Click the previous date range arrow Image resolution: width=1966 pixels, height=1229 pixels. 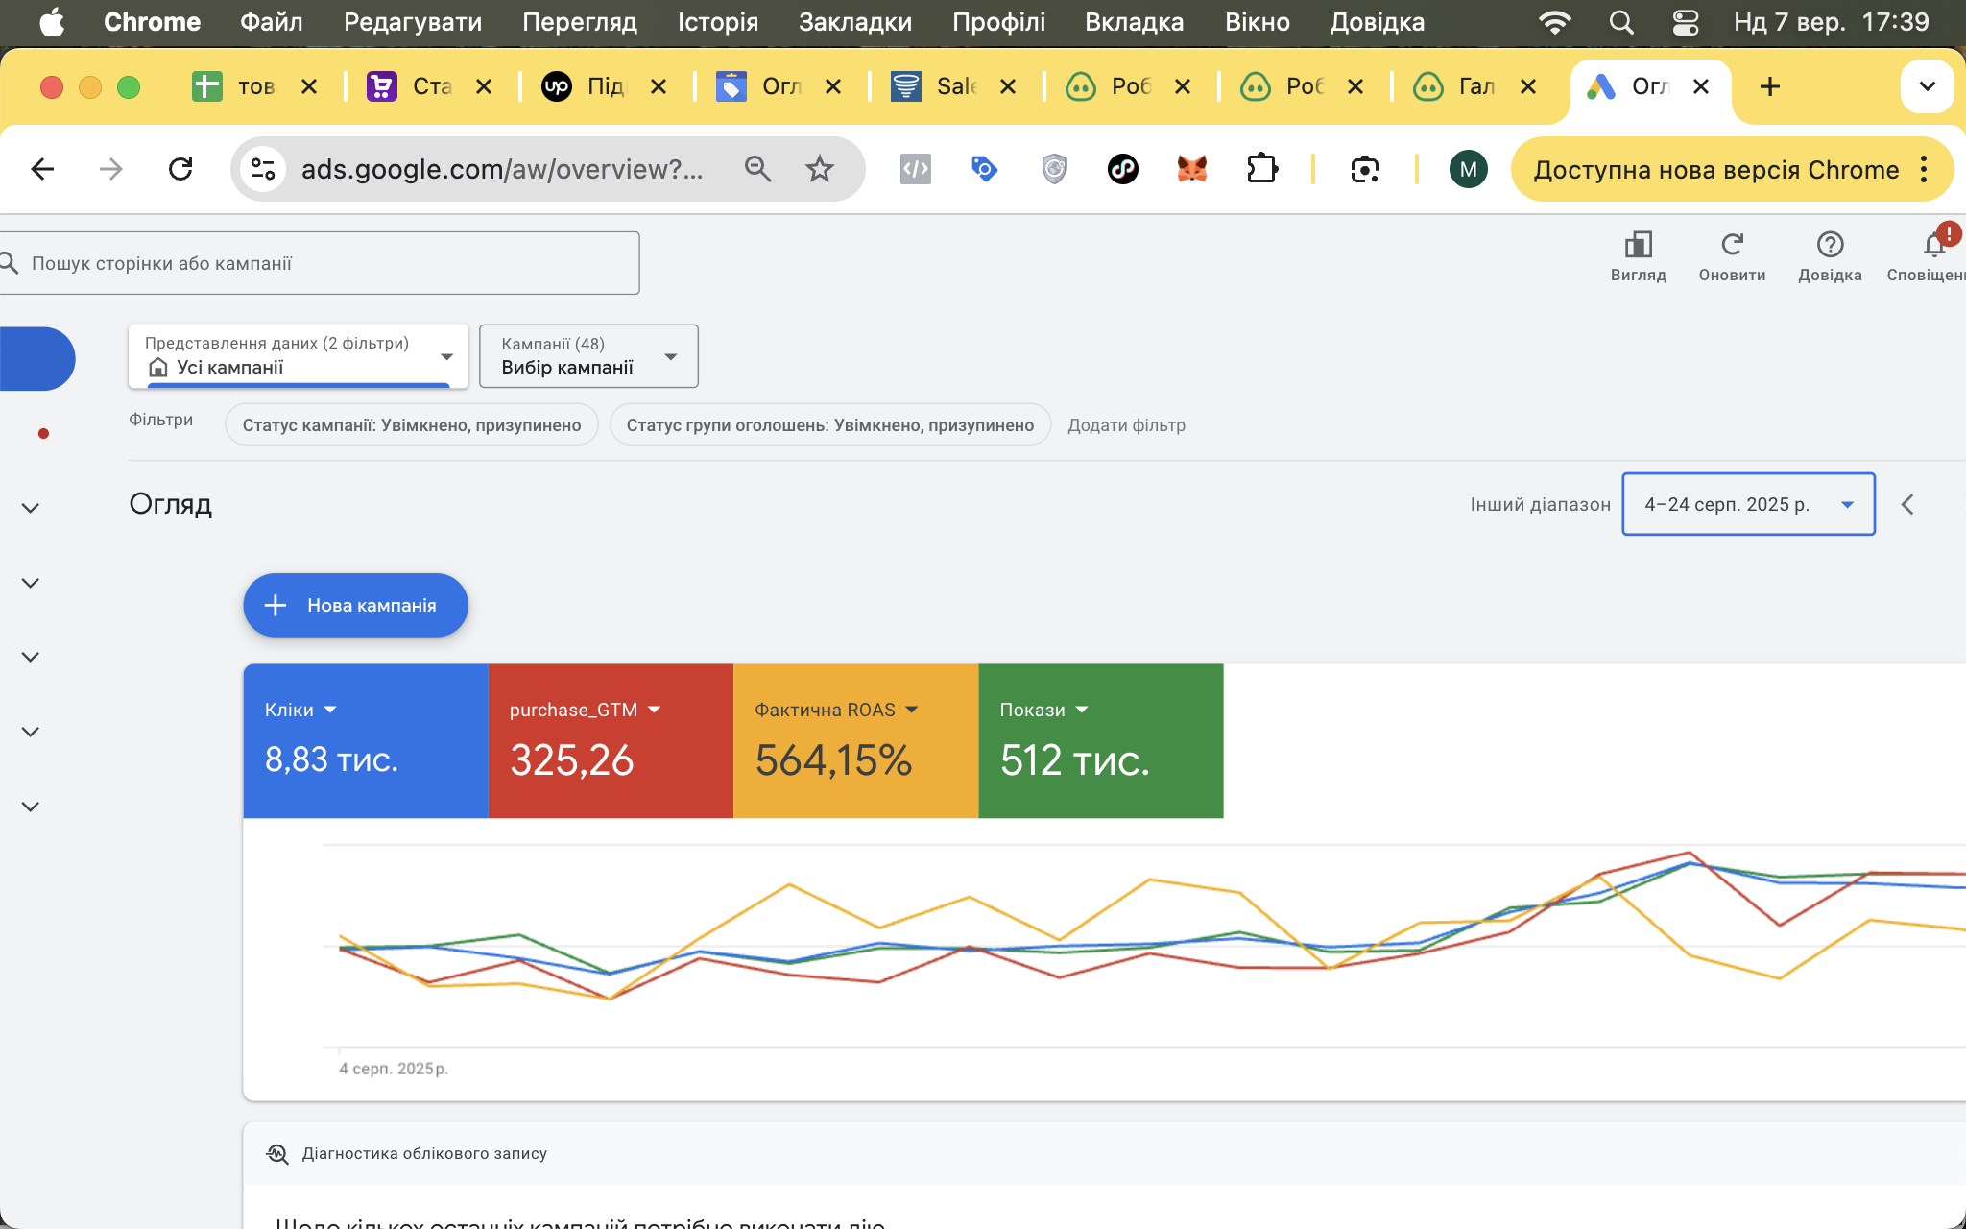(1907, 504)
